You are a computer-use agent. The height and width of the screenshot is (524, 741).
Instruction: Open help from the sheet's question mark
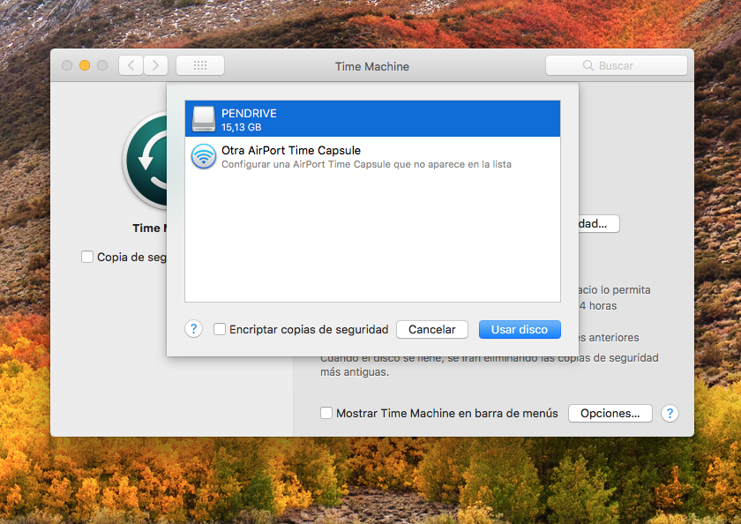194,329
